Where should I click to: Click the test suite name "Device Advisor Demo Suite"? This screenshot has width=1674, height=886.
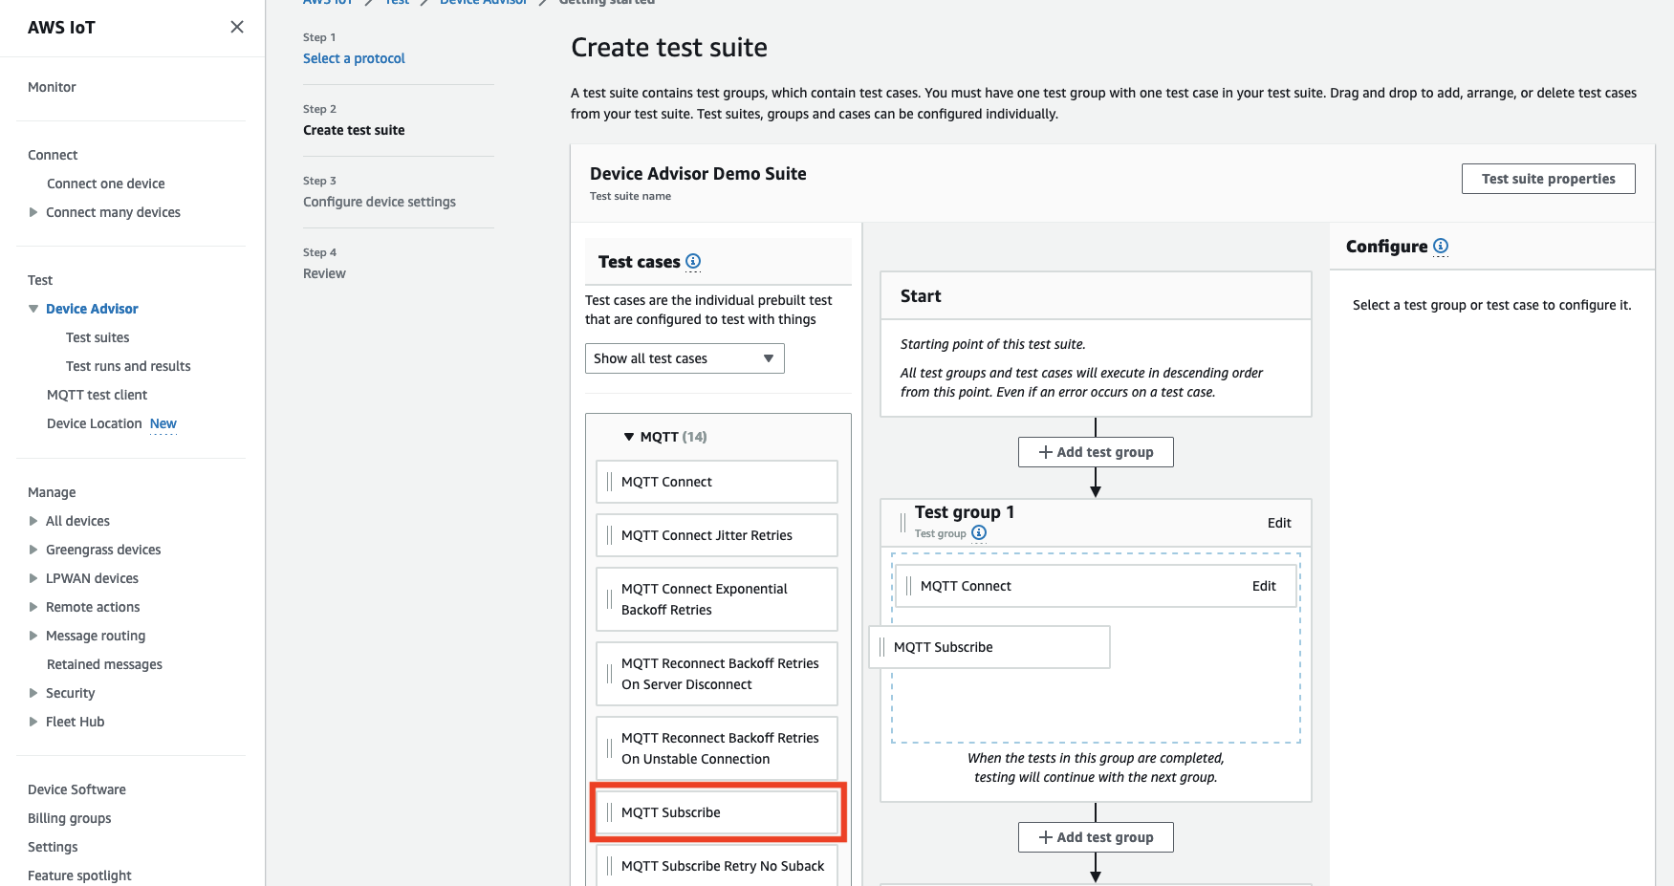click(x=698, y=173)
